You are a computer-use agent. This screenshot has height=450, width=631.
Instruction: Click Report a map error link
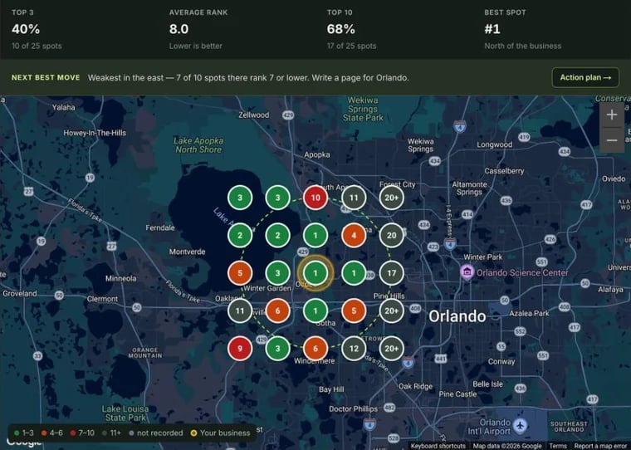[x=601, y=446]
